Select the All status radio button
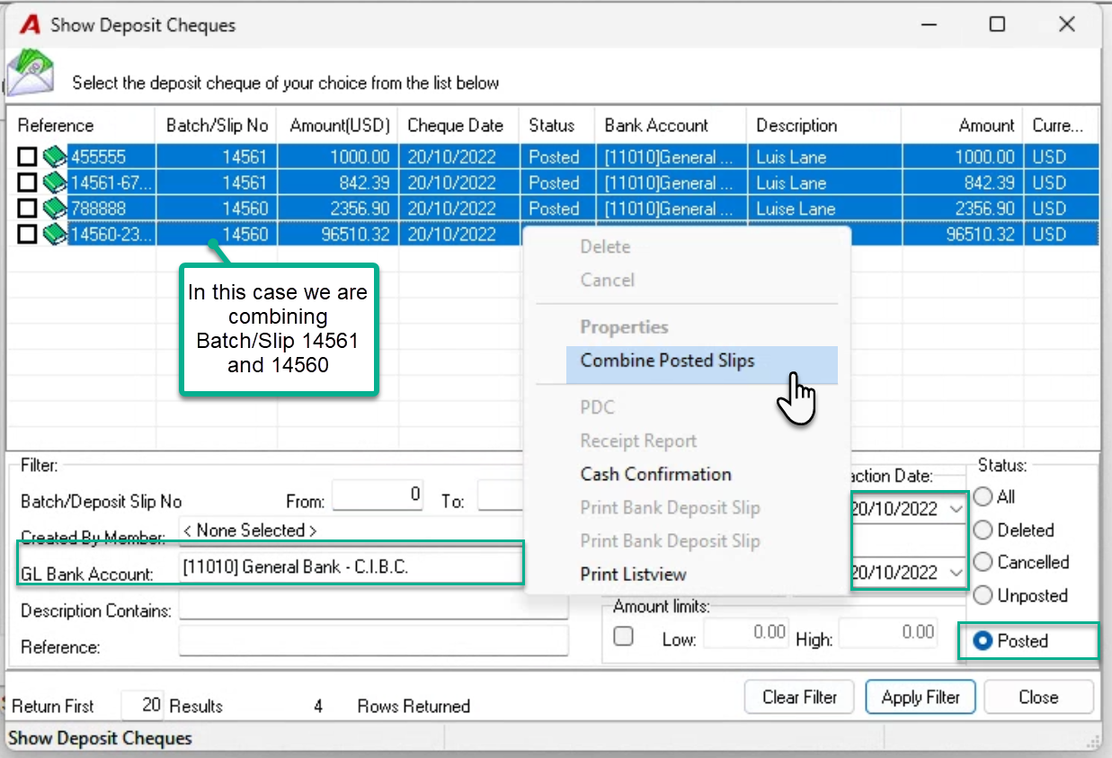The width and height of the screenshot is (1112, 758). pos(983,496)
